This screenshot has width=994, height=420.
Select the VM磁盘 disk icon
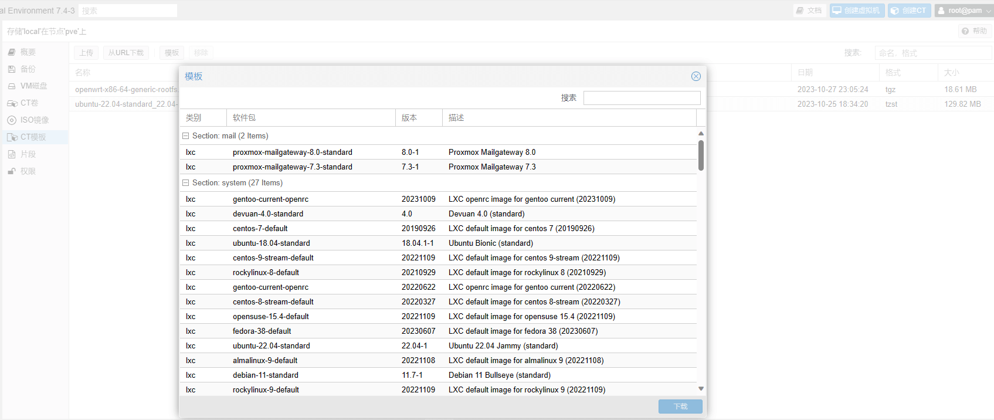(12, 86)
